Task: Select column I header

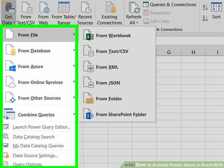Action: coord(218,52)
